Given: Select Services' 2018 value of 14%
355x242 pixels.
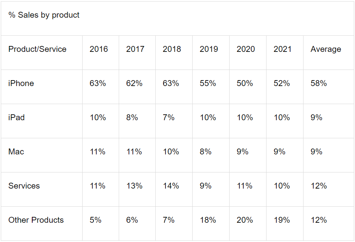Looking at the screenshot, I should click(171, 186).
